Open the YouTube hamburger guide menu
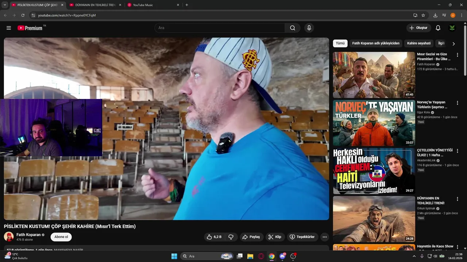 click(x=9, y=28)
